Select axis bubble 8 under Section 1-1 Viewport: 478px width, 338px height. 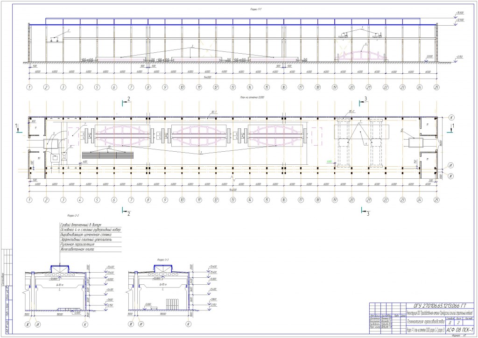[x=148, y=87]
